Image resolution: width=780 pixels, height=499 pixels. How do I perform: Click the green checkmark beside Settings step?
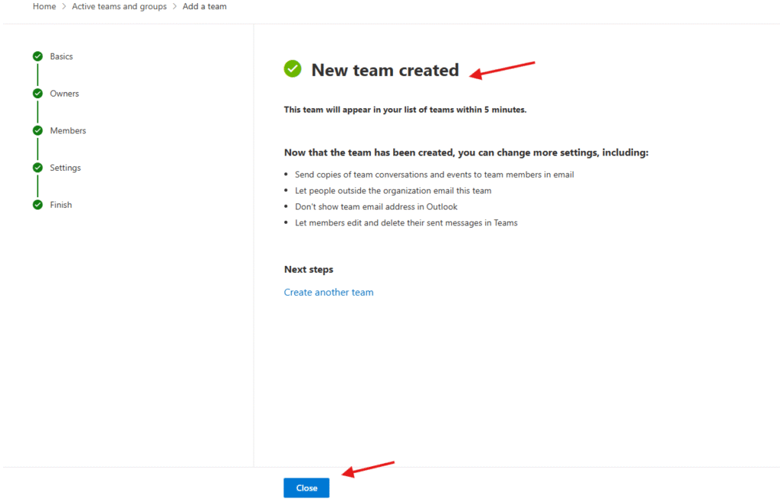coord(37,168)
